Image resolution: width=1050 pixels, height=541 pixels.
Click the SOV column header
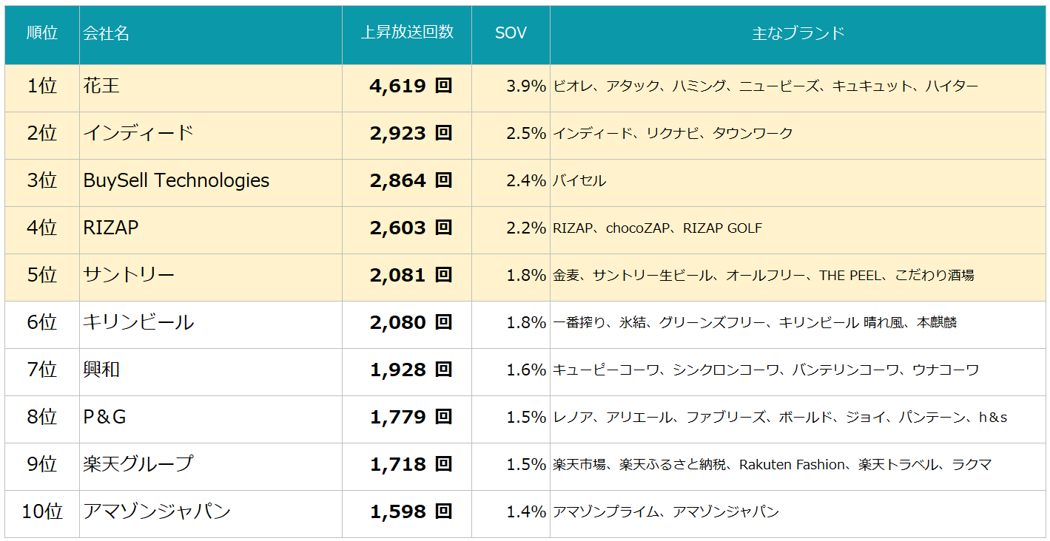[511, 33]
